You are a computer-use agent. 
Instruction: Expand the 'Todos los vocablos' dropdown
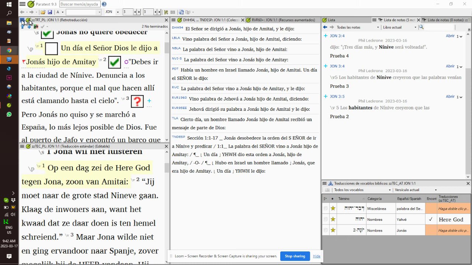pos(391,190)
